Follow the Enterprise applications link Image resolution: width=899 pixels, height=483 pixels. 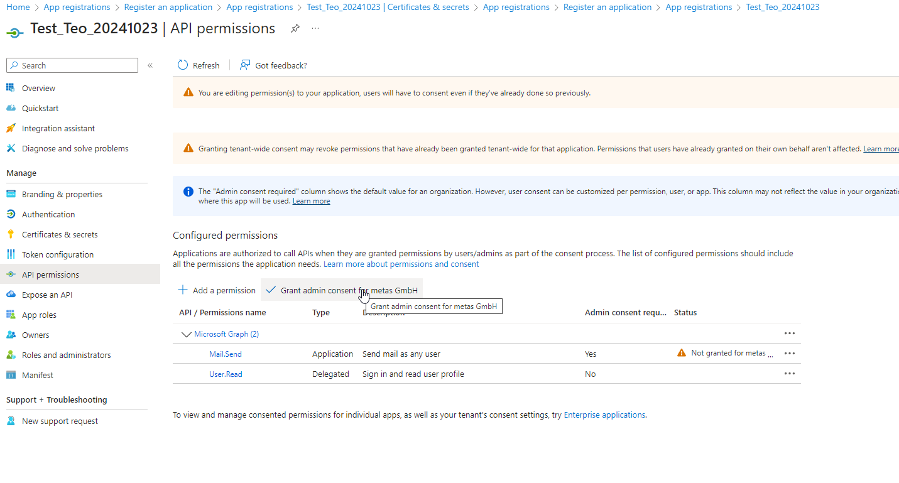pos(604,415)
